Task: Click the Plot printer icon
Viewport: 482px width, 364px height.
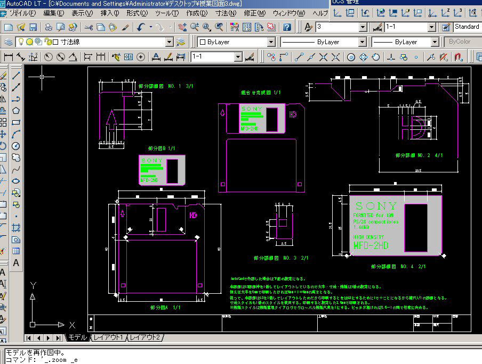Action: [49, 27]
